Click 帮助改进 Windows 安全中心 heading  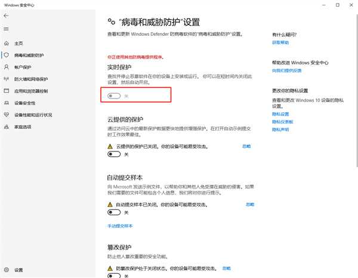(x=300, y=63)
